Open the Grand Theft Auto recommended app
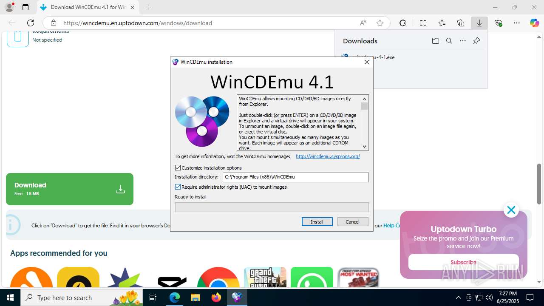 265,277
